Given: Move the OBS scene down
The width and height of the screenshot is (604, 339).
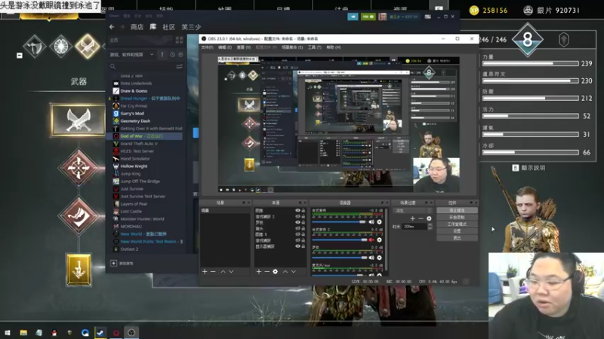Looking at the screenshot, I should [231, 272].
